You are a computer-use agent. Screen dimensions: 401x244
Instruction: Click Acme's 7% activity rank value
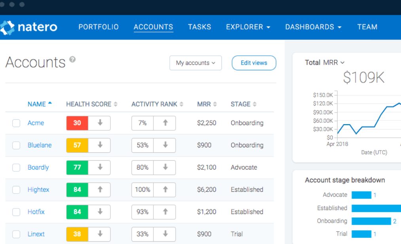point(142,123)
